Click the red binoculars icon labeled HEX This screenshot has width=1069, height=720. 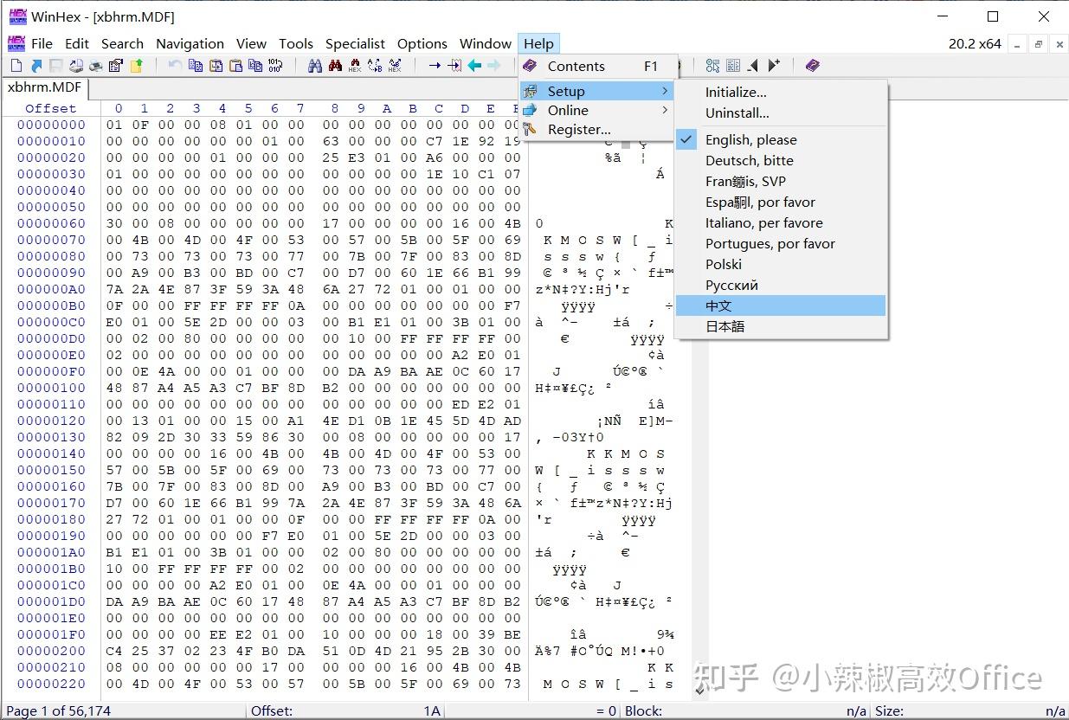355,66
